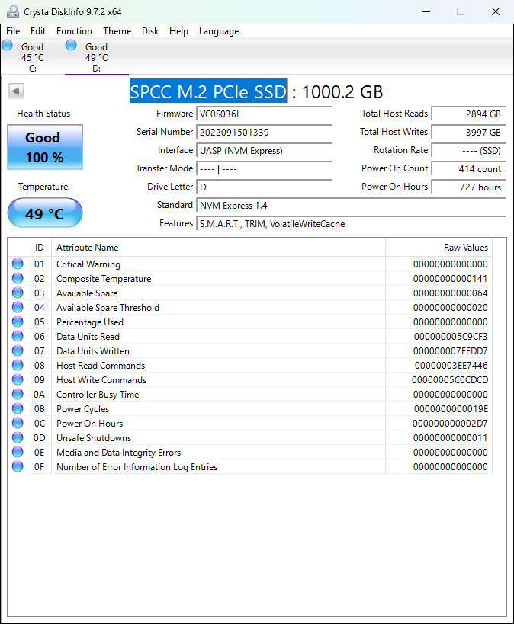Image resolution: width=514 pixels, height=624 pixels.
Task: Click raw value 000000005C9CF3
Action: [450, 337]
